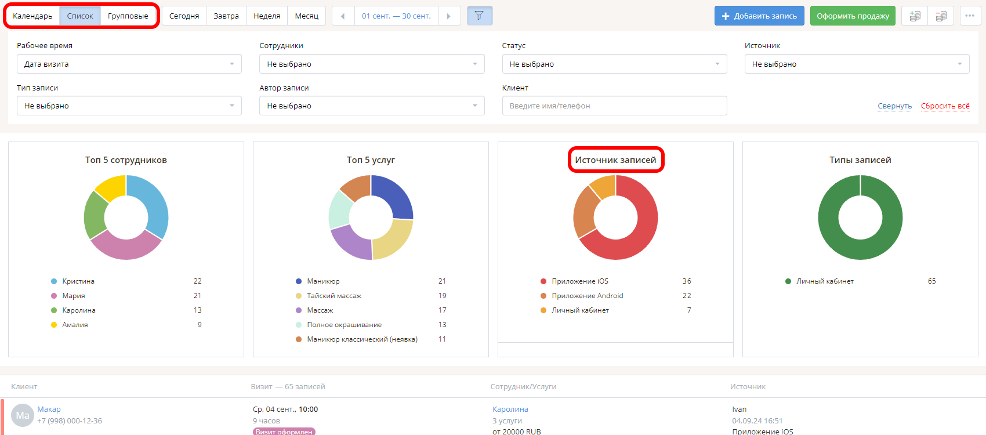The width and height of the screenshot is (986, 435).
Task: Switch to Календарь view
Action: [x=32, y=16]
